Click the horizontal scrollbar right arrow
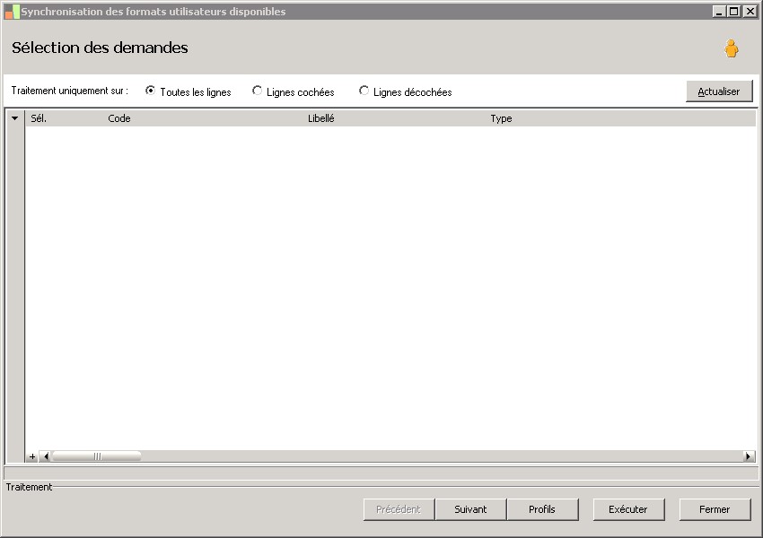Viewport: 763px width, 538px height. click(749, 456)
